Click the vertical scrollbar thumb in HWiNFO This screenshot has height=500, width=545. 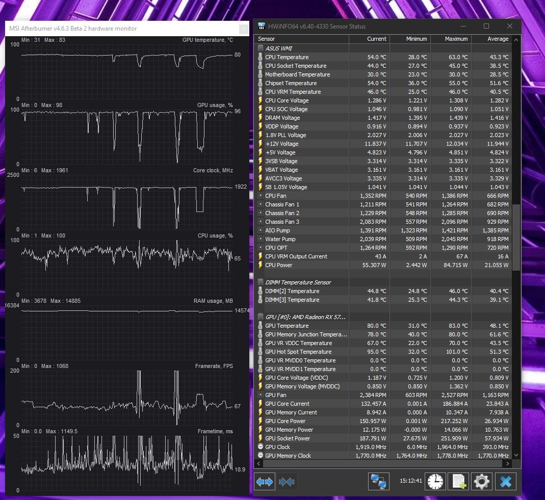pyautogui.click(x=516, y=237)
